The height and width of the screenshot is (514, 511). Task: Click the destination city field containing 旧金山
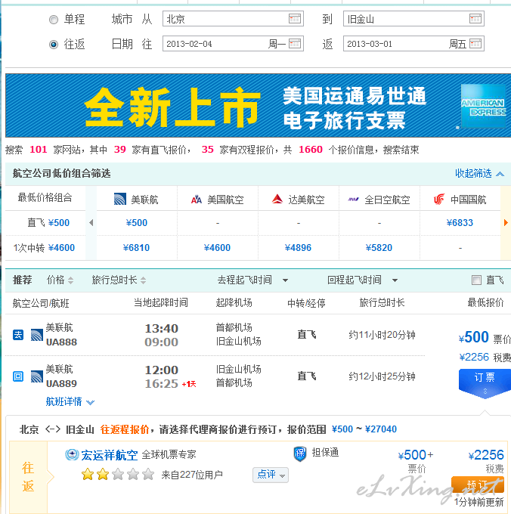pos(413,19)
